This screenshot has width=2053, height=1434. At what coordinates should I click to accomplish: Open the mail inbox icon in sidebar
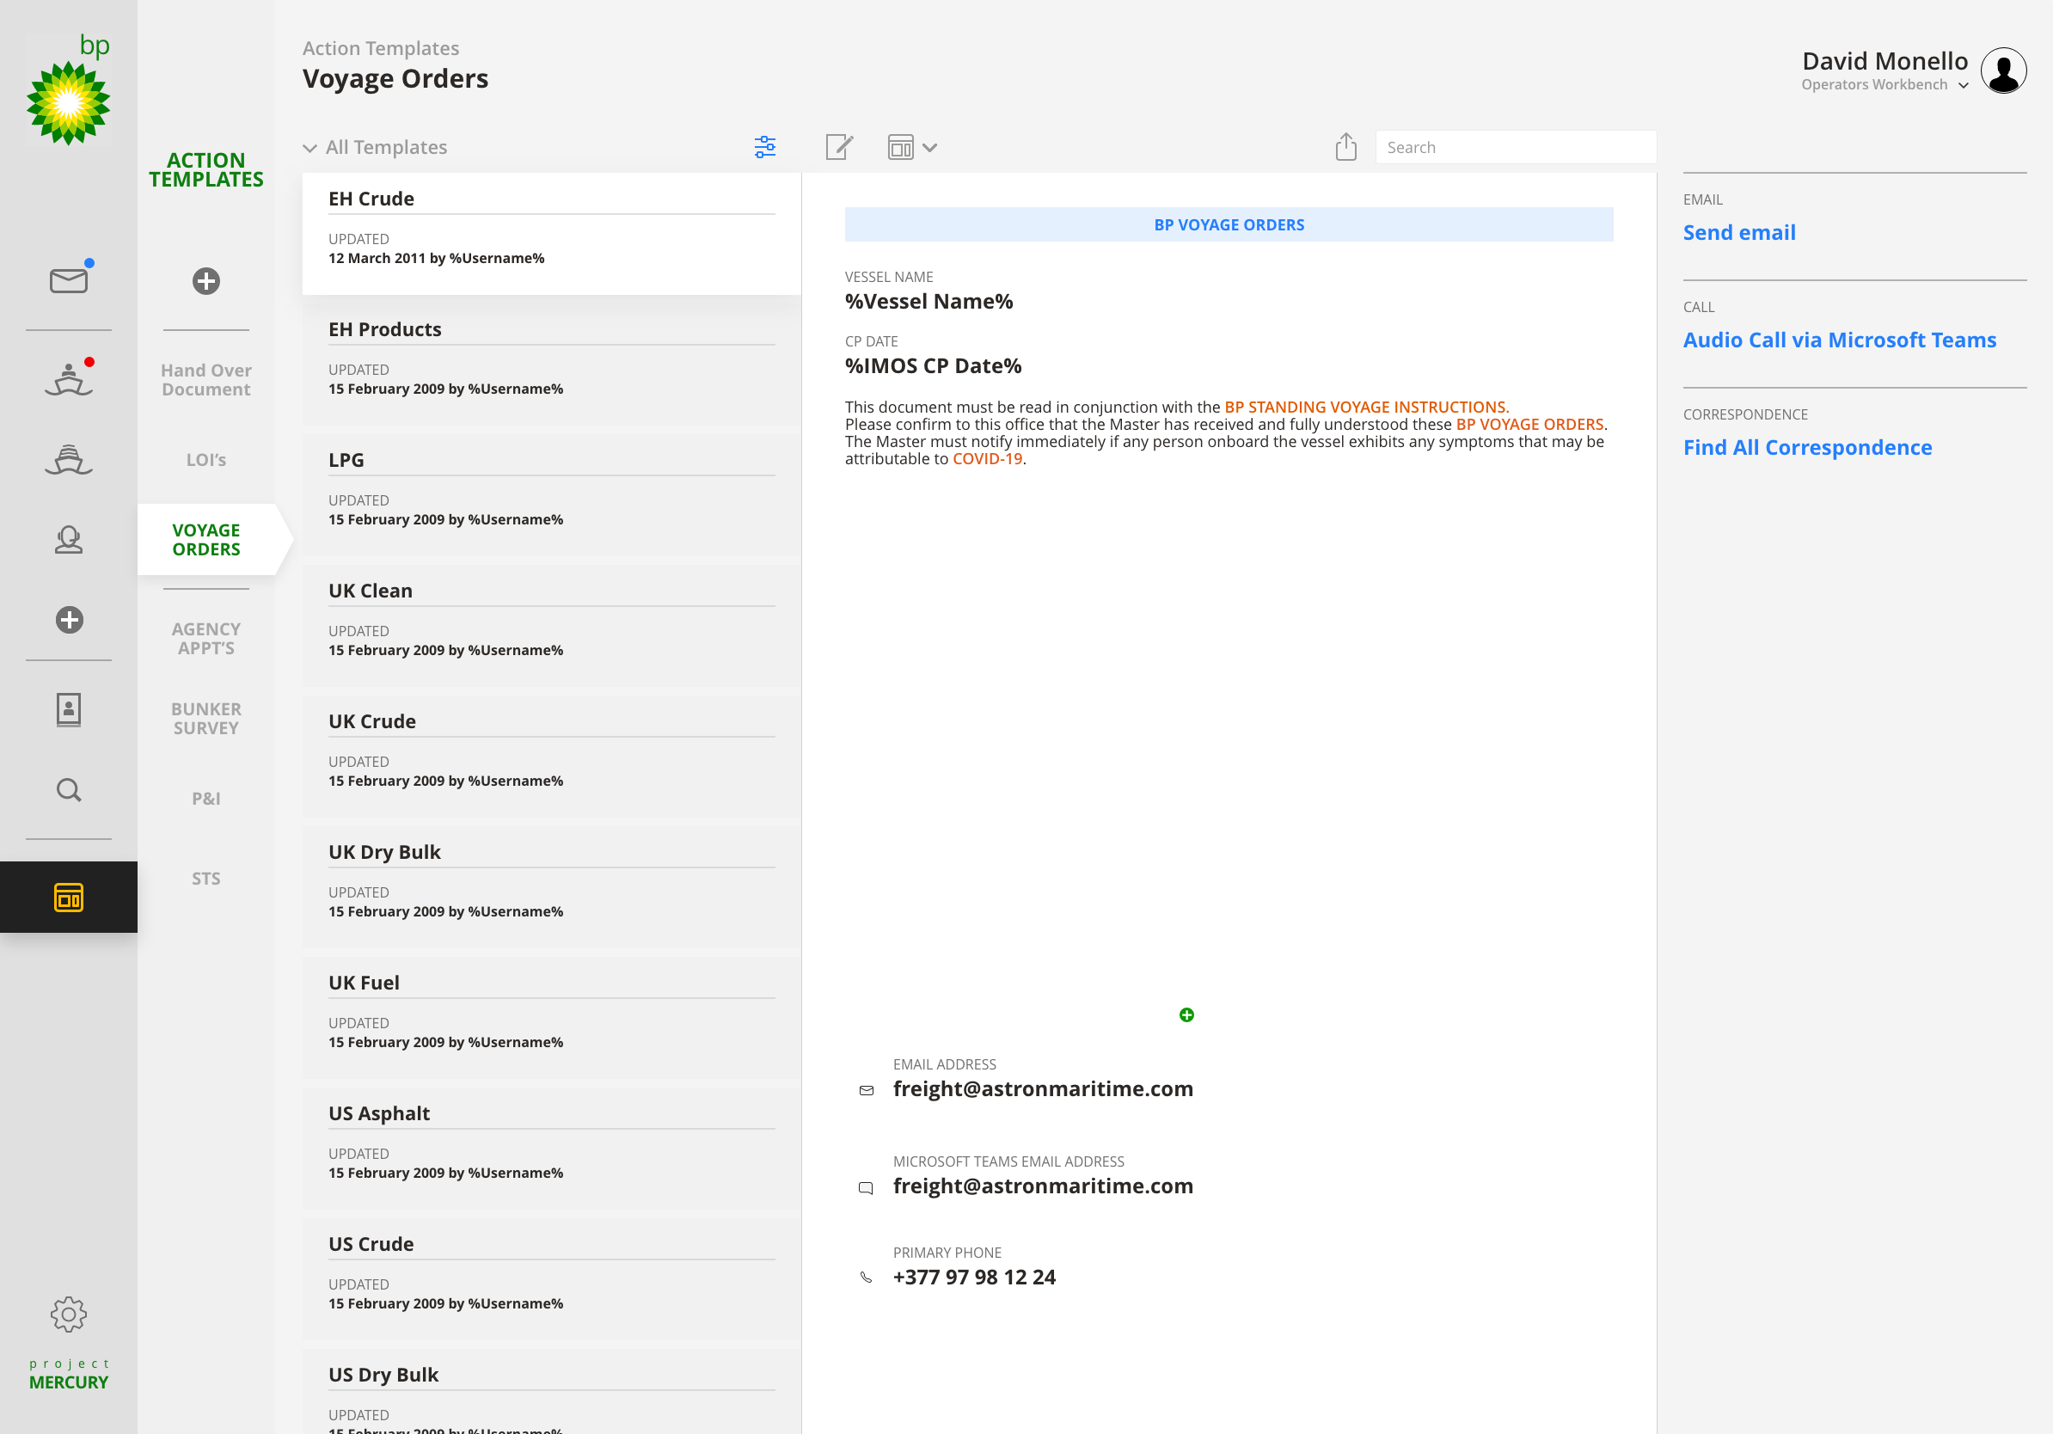point(68,281)
